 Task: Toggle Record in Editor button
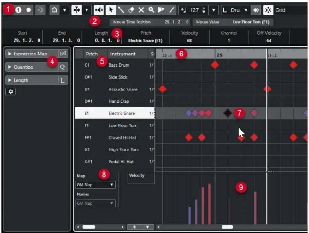pyautogui.click(x=29, y=10)
